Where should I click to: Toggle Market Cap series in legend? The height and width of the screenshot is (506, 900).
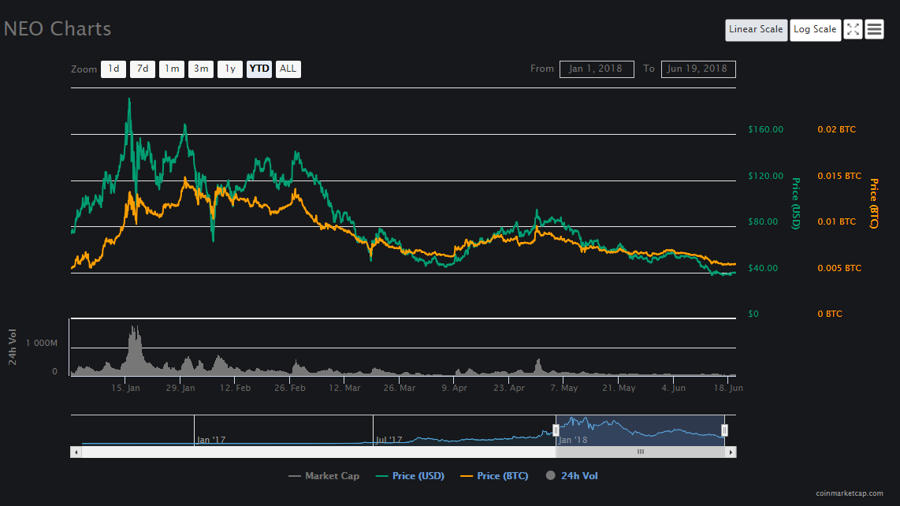tap(324, 476)
